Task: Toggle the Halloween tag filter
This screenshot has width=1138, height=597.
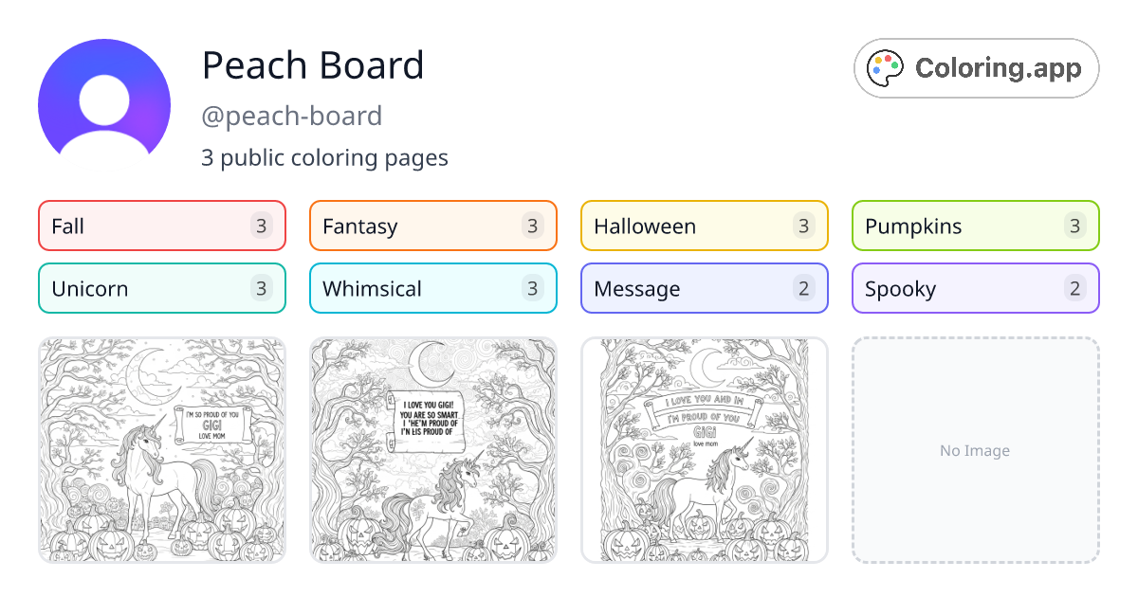Action: pos(704,226)
